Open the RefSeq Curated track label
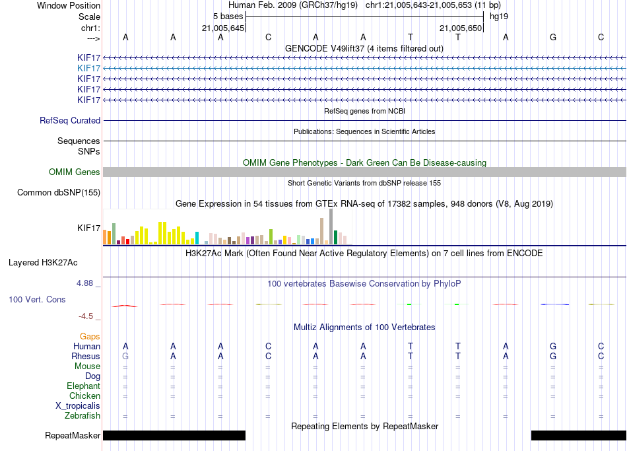 tap(70, 120)
